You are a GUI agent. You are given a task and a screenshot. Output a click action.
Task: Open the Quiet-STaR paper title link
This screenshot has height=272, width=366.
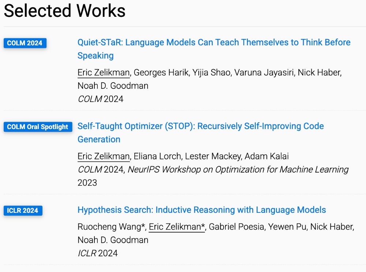pyautogui.click(x=214, y=42)
